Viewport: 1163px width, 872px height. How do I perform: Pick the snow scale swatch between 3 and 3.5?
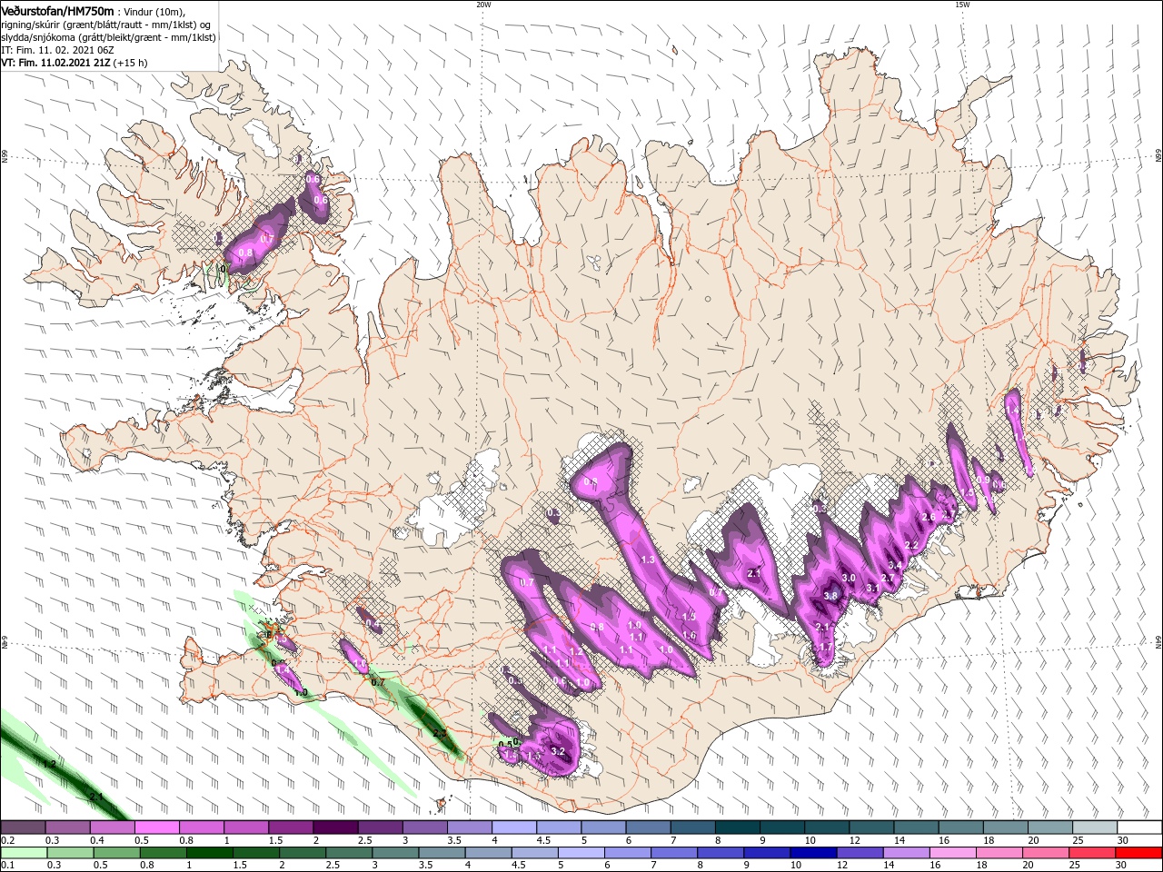click(x=424, y=827)
